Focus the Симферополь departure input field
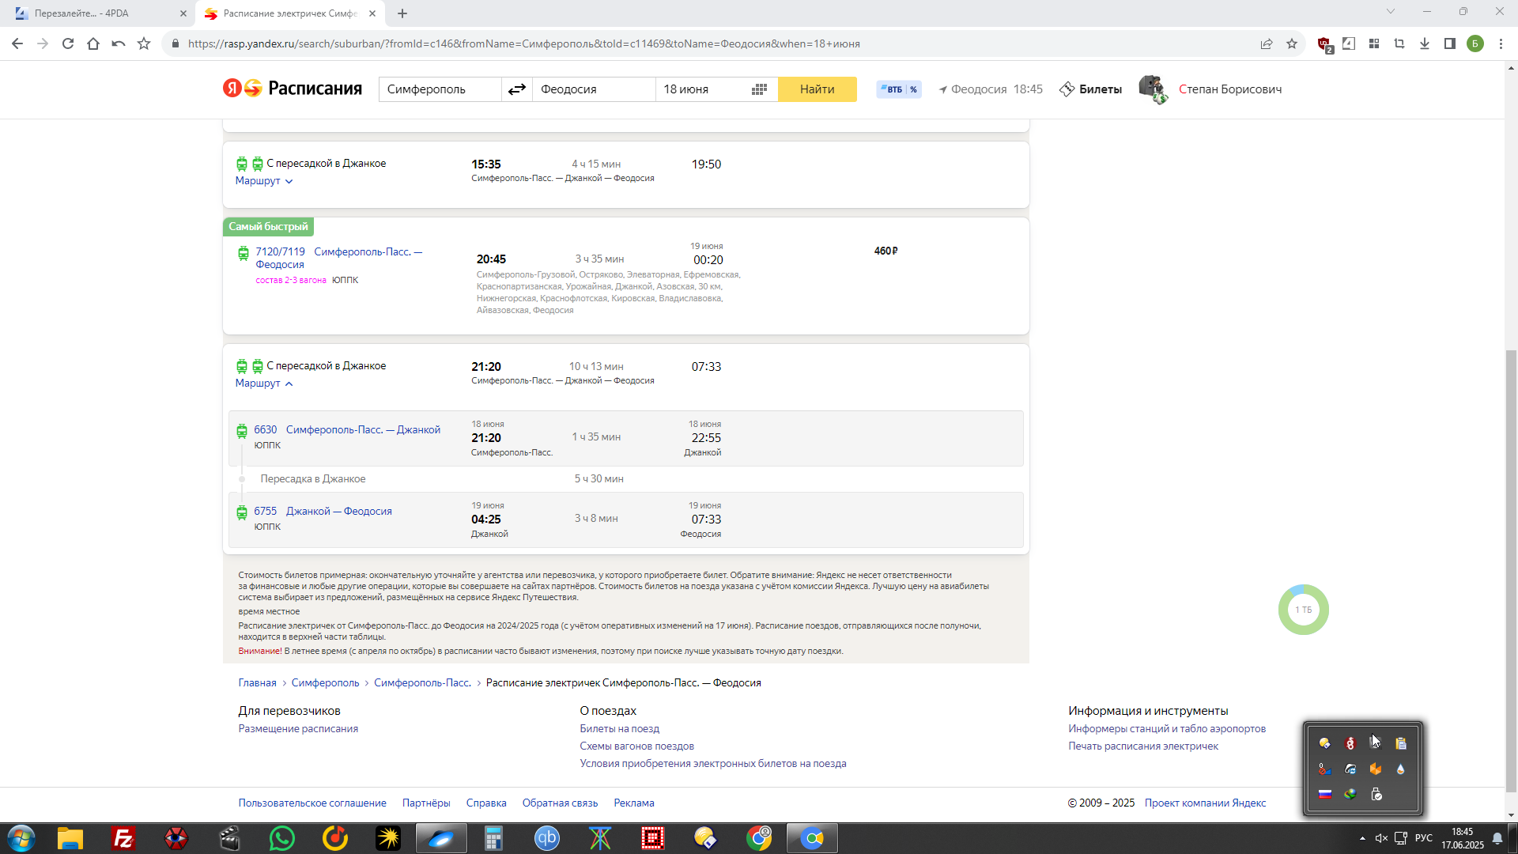The image size is (1518, 854). point(440,89)
